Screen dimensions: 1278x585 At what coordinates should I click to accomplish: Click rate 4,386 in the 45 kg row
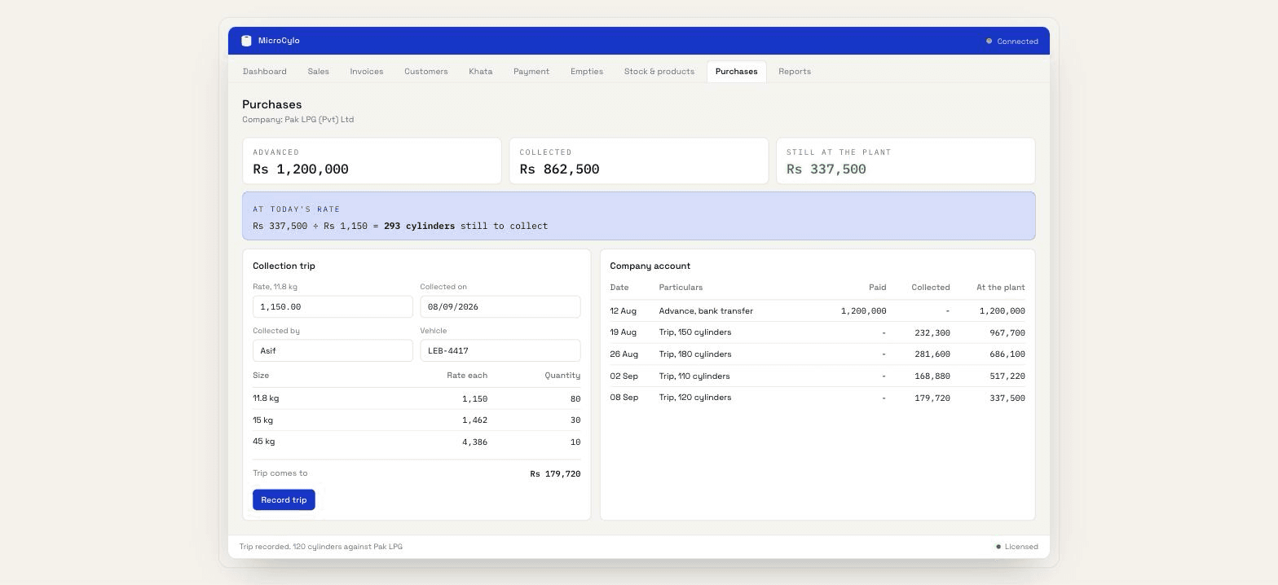pos(474,442)
